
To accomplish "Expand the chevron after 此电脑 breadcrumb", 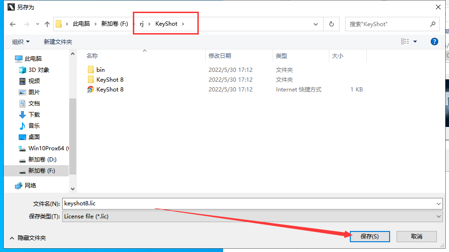I will point(95,24).
